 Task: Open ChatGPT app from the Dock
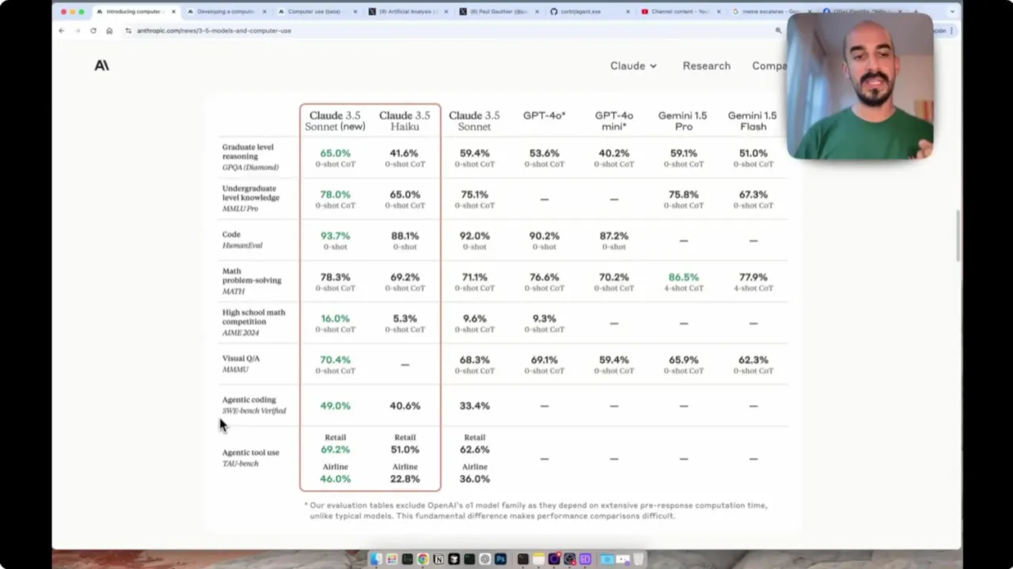(485, 560)
